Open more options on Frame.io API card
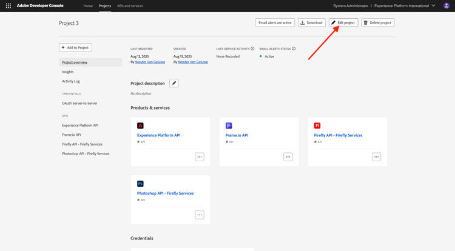The image size is (455, 251). (288, 157)
